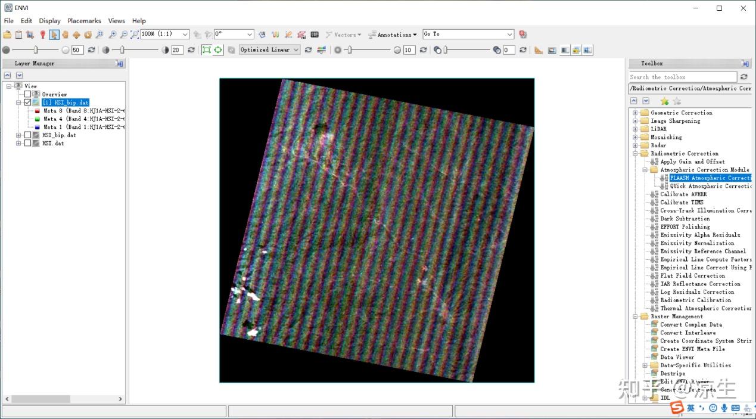Select the Pan hand tool

(x=65, y=35)
